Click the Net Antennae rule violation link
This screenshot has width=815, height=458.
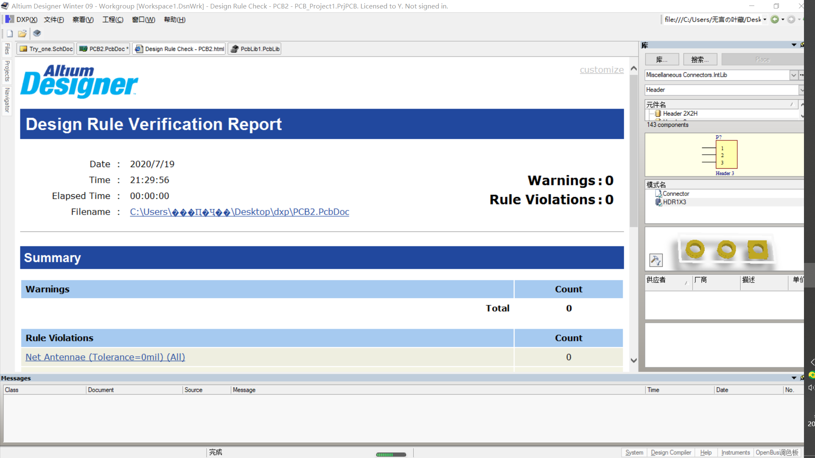click(105, 357)
